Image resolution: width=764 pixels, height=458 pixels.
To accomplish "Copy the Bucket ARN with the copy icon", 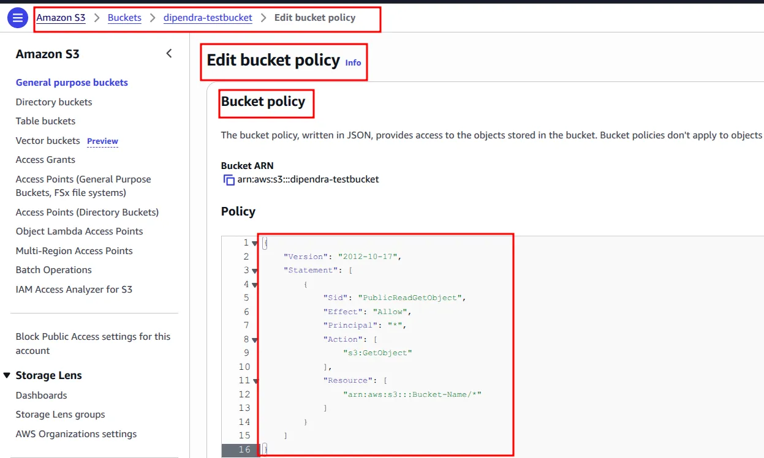I will [x=229, y=180].
